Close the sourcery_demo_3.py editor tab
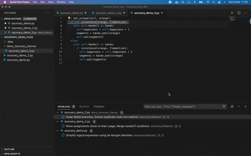The width and height of the screenshot is (251, 156). click(x=162, y=13)
